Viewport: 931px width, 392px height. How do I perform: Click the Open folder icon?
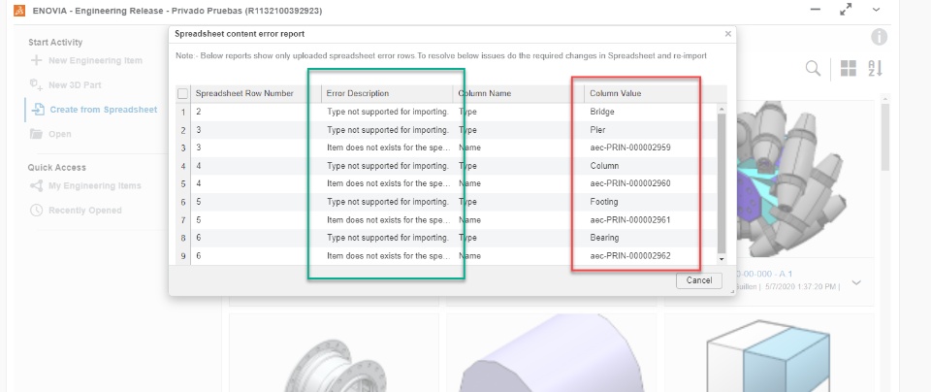coord(36,134)
